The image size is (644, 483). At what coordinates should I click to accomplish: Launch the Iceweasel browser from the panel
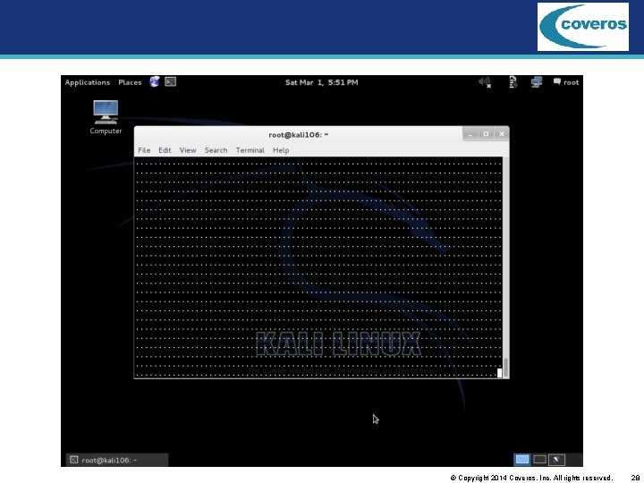pyautogui.click(x=155, y=81)
